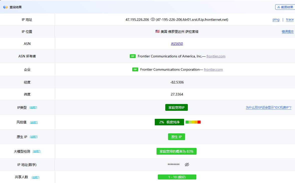
Task: Open the 说明 help link beside 大模型检测
Action: (x=37, y=151)
